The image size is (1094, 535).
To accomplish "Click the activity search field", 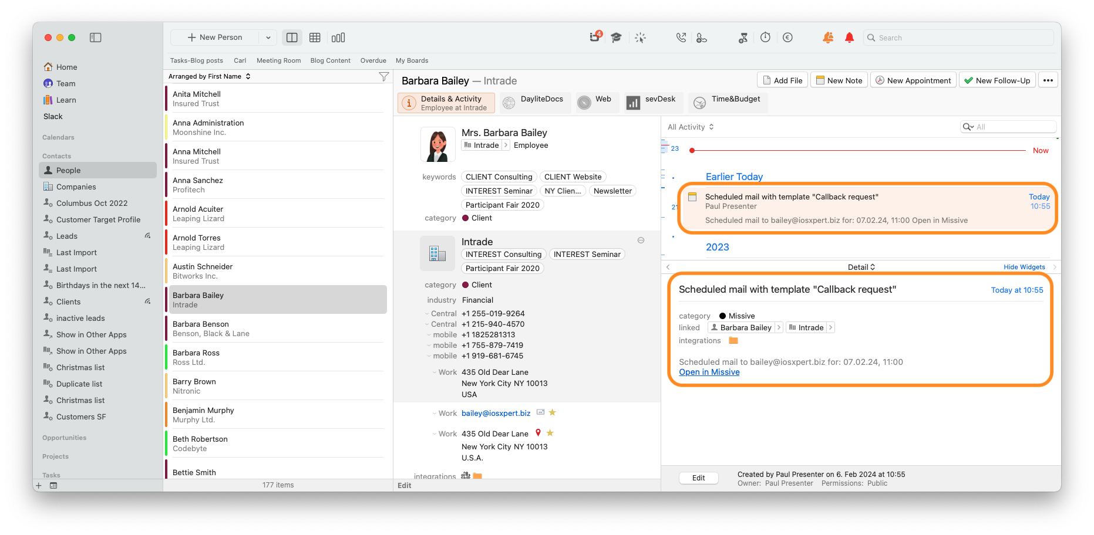I will tap(1008, 127).
